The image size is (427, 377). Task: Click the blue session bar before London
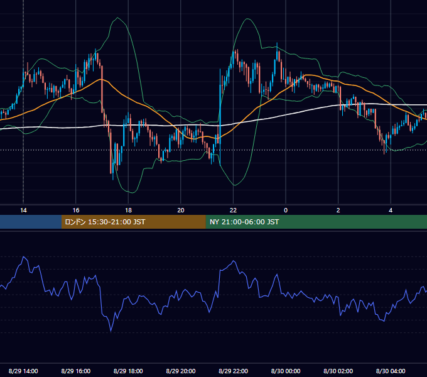click(x=31, y=222)
